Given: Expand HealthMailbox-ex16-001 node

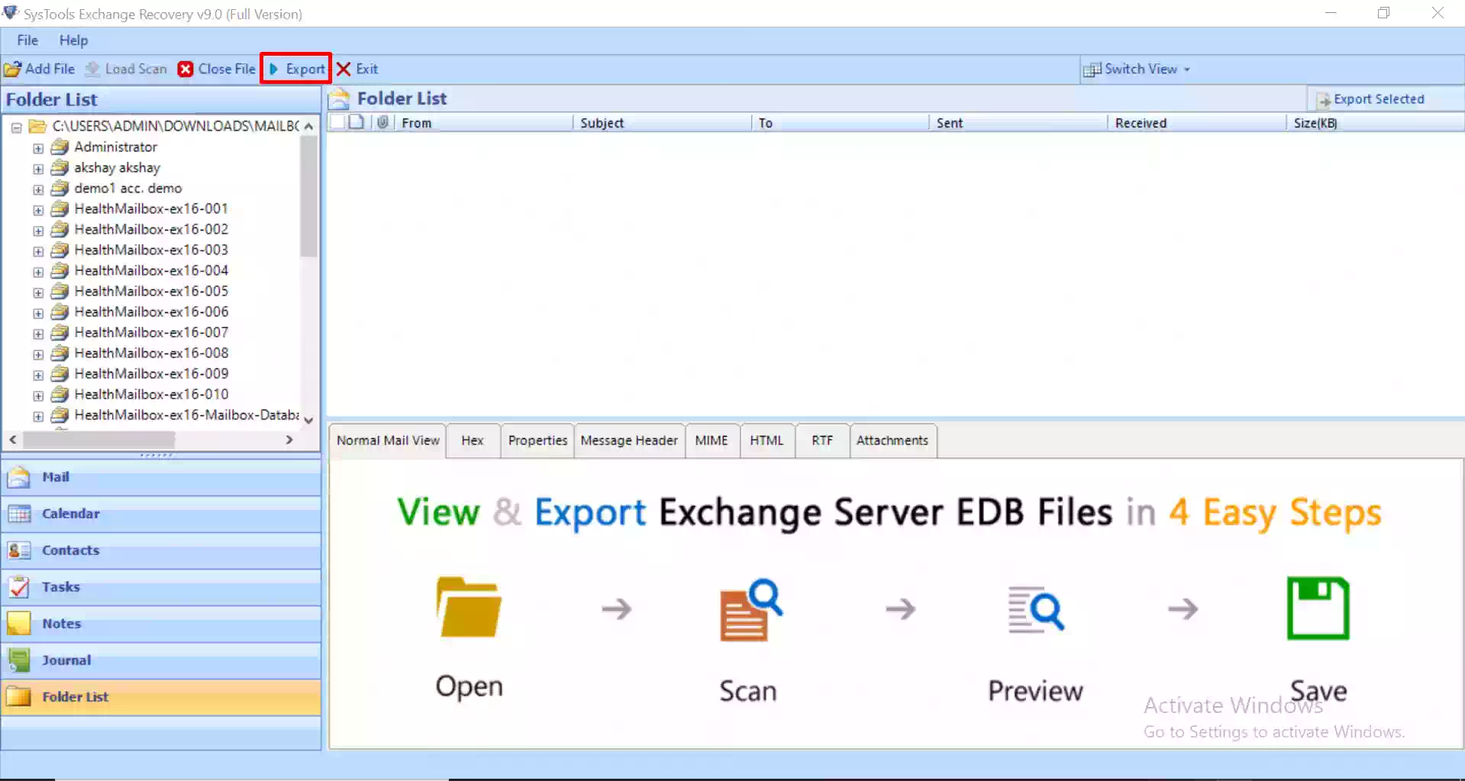Looking at the screenshot, I should pyautogui.click(x=38, y=210).
